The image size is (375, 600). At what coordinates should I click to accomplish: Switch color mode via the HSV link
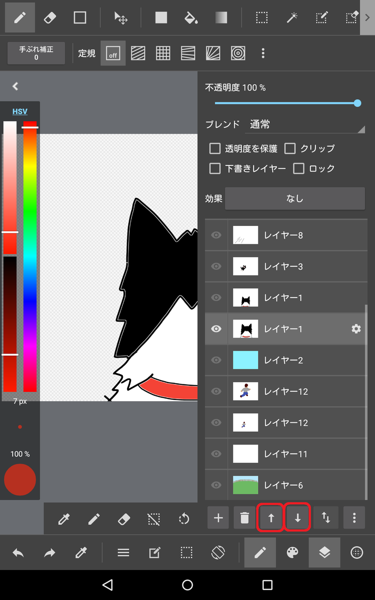tap(20, 112)
